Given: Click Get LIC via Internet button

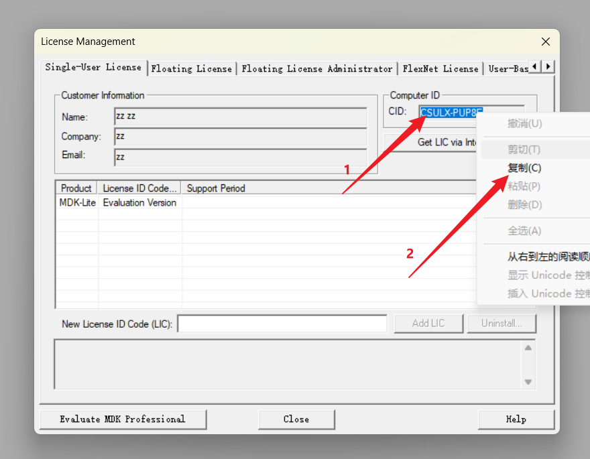Looking at the screenshot, I should [431, 143].
